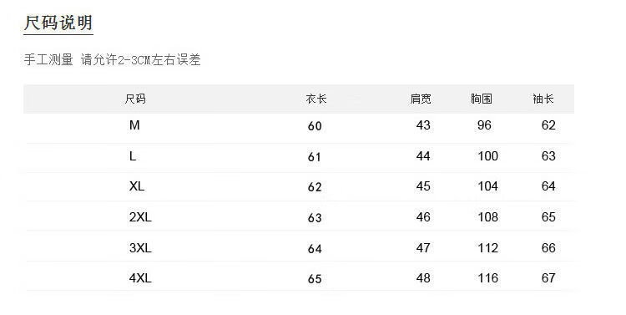Select chest value 100 for size L
The height and width of the screenshot is (315, 626).
[488, 156]
